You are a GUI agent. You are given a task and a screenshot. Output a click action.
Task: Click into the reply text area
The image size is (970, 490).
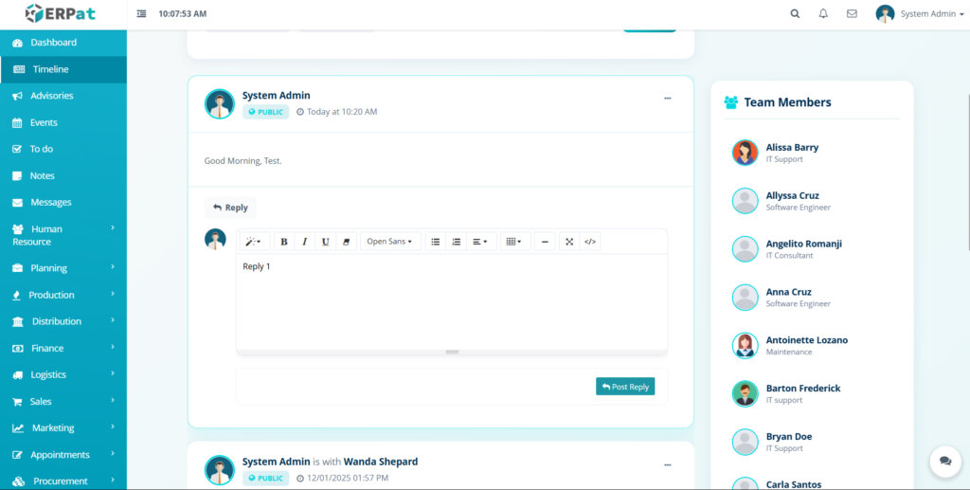tap(452, 301)
